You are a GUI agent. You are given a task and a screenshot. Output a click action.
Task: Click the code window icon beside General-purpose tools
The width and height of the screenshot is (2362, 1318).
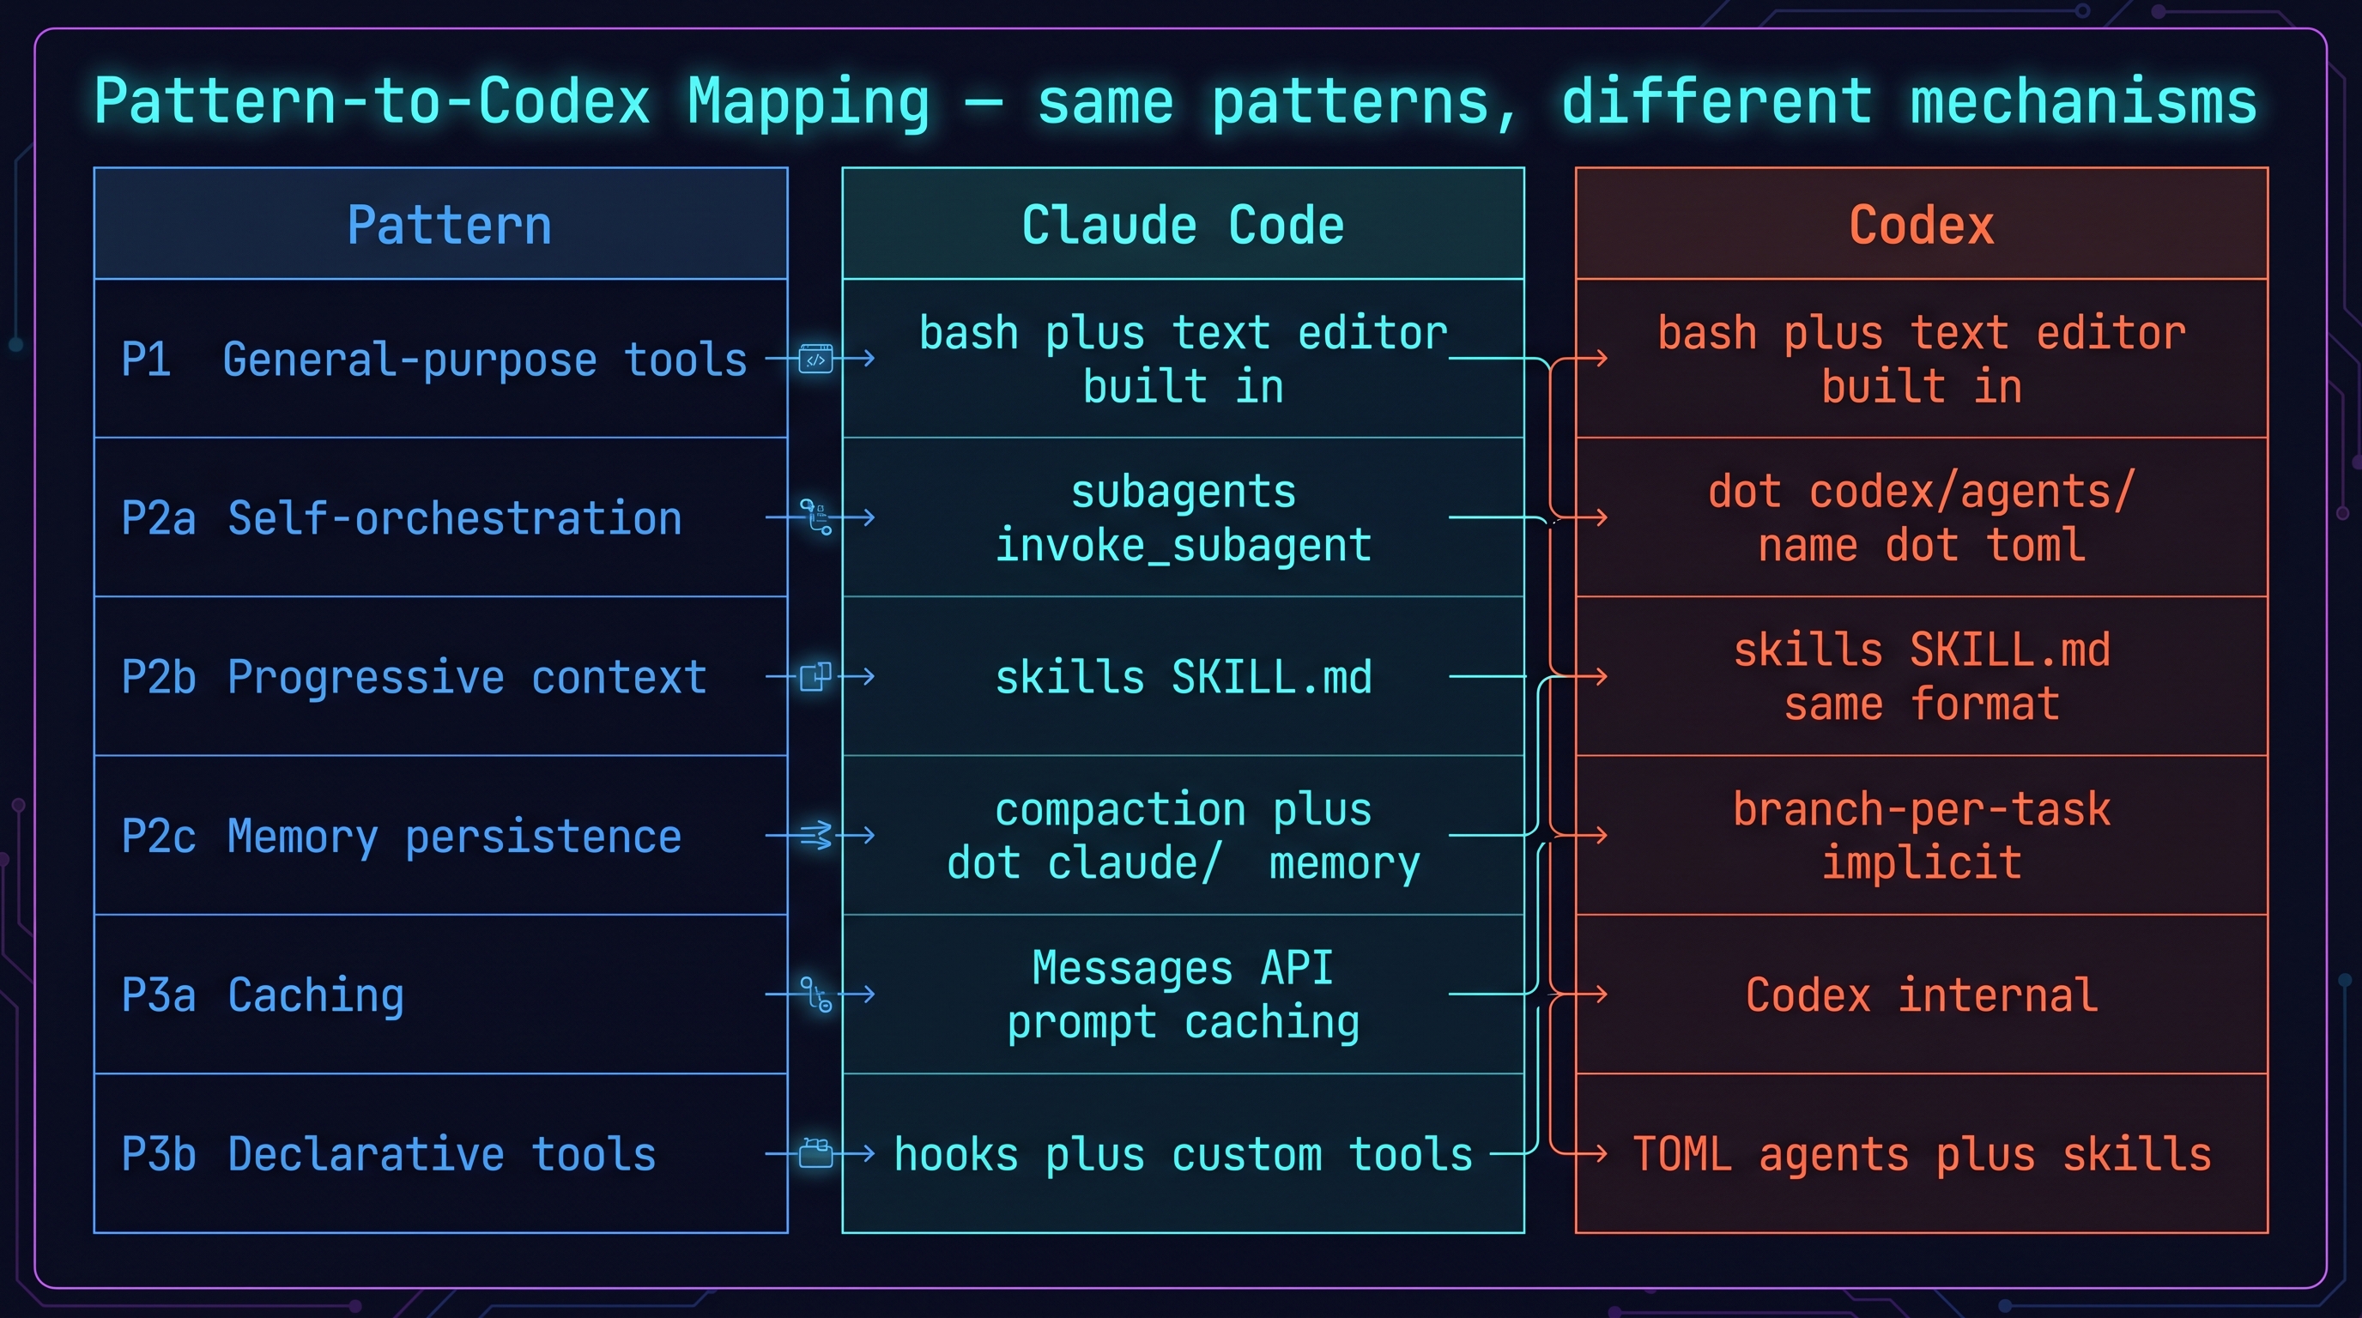tap(815, 359)
